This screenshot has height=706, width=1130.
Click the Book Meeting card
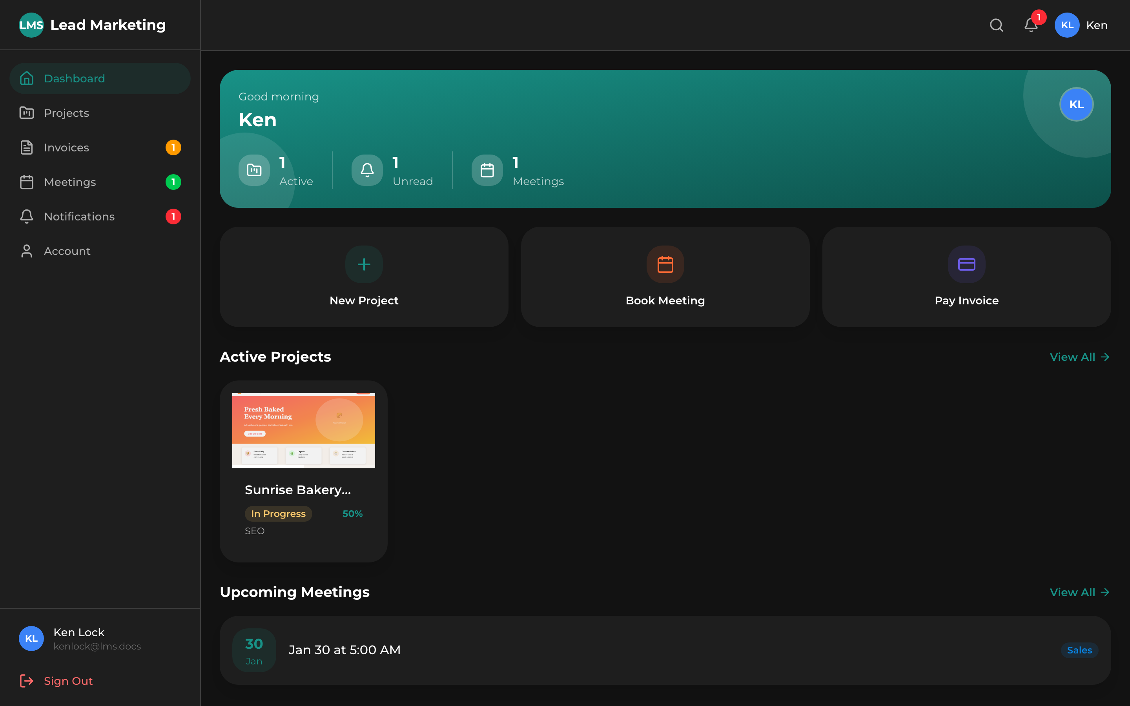click(x=665, y=277)
